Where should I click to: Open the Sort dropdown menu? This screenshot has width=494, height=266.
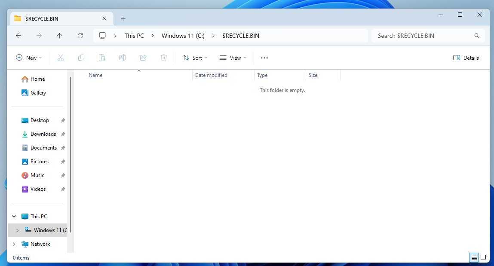195,58
